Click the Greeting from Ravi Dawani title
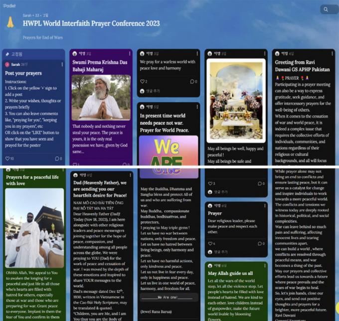Screen dimensions: 339x321 302,66
